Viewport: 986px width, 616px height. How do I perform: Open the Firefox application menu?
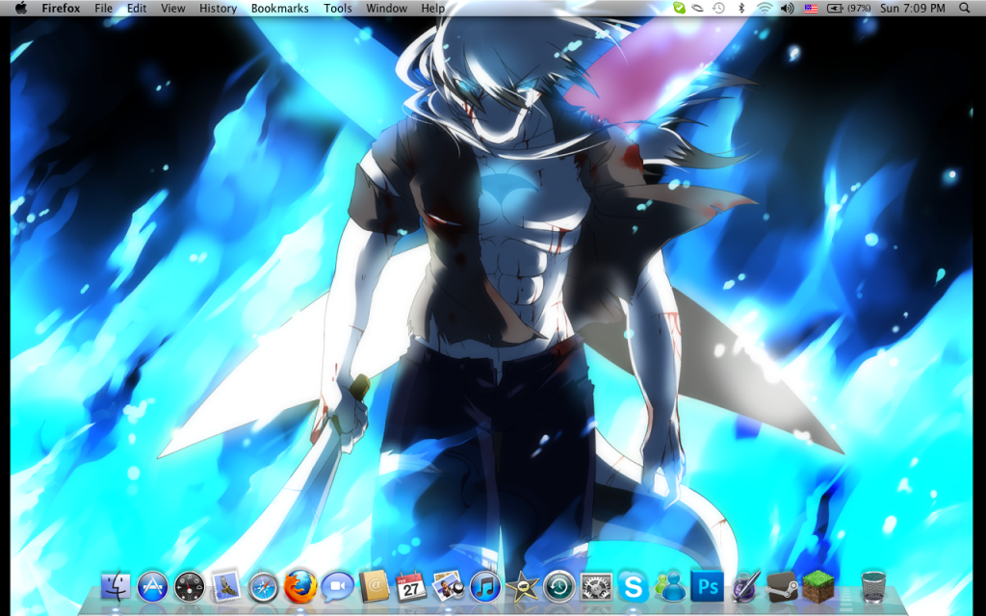[61, 8]
